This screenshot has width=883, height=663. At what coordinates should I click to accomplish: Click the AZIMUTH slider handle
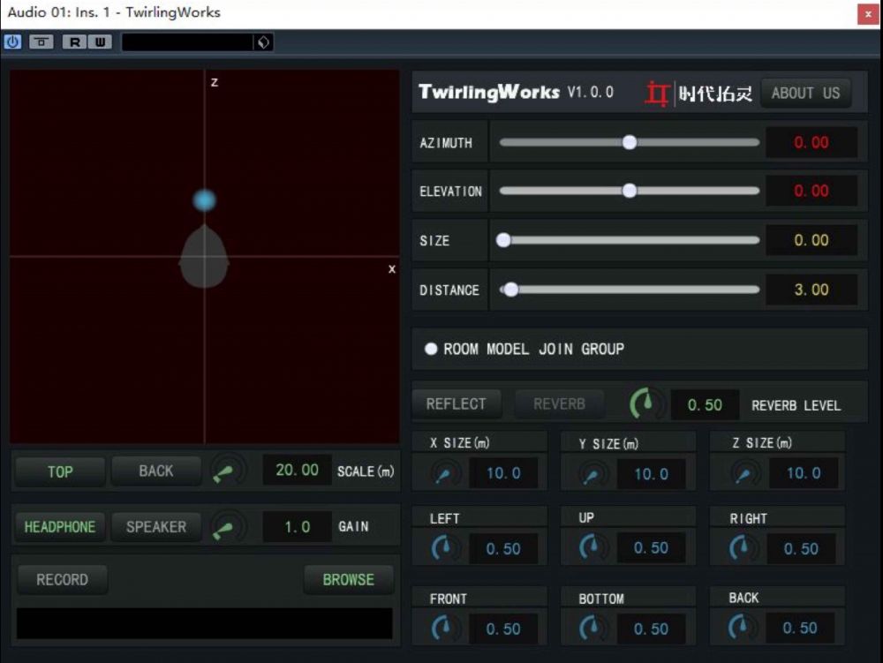tap(630, 142)
